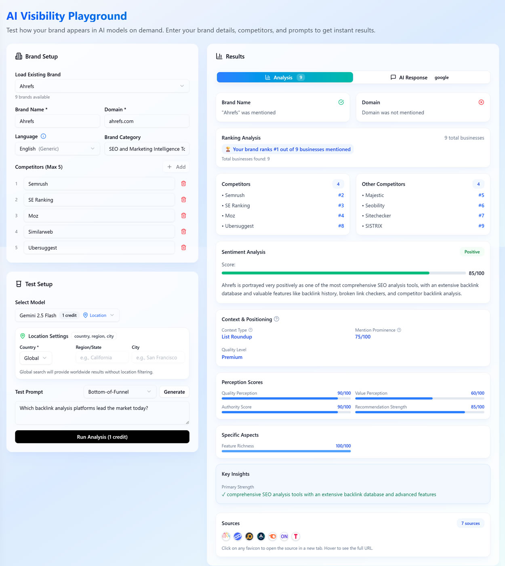Click the List Roundup context link
Viewport: 505px width, 566px height.
coord(237,337)
